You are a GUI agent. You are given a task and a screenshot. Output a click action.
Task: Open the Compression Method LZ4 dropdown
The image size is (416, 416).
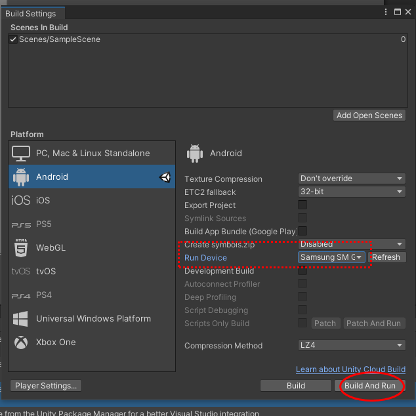tap(352, 345)
